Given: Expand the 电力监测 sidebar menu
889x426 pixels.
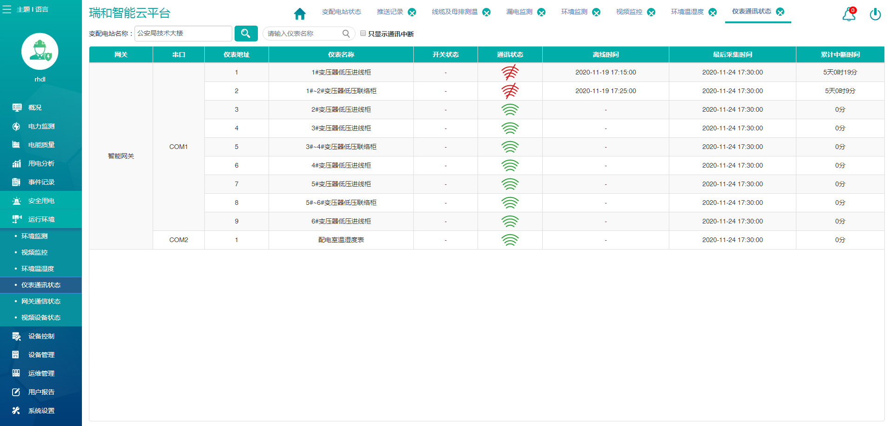Looking at the screenshot, I should point(41,126).
